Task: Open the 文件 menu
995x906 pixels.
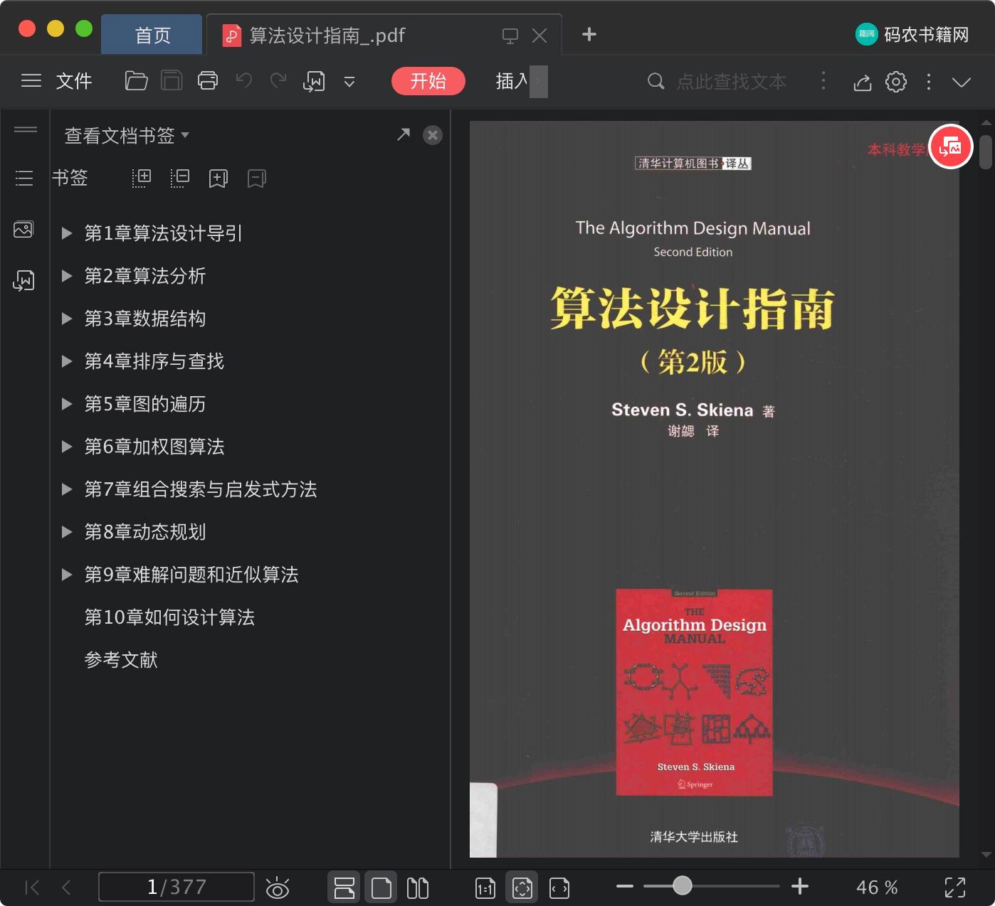Action: point(74,81)
